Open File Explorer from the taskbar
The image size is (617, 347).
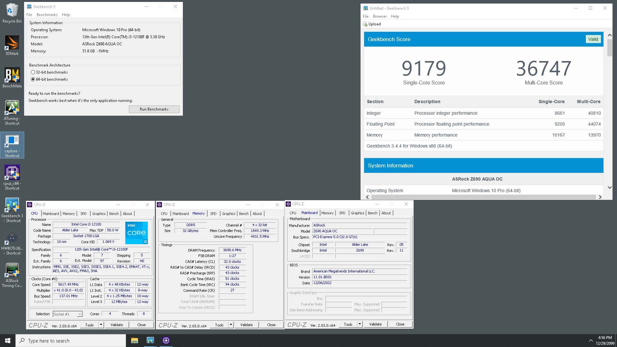[134, 341]
